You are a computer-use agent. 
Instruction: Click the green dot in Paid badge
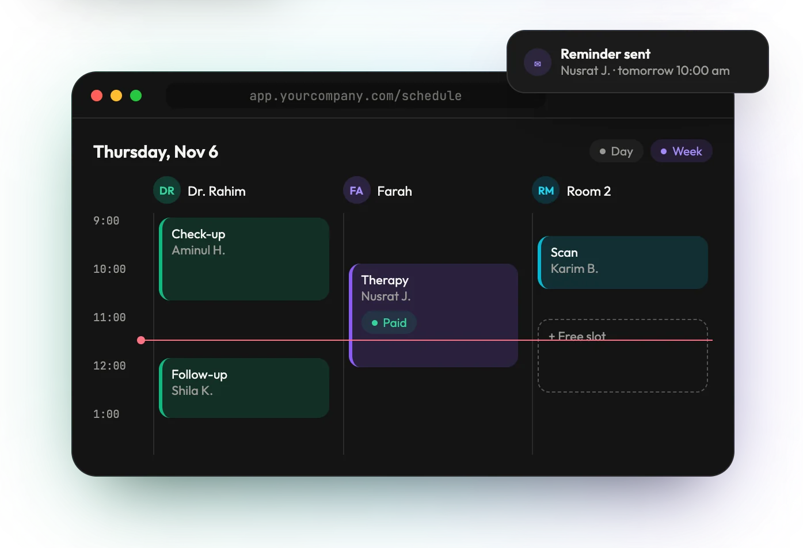pyautogui.click(x=375, y=323)
